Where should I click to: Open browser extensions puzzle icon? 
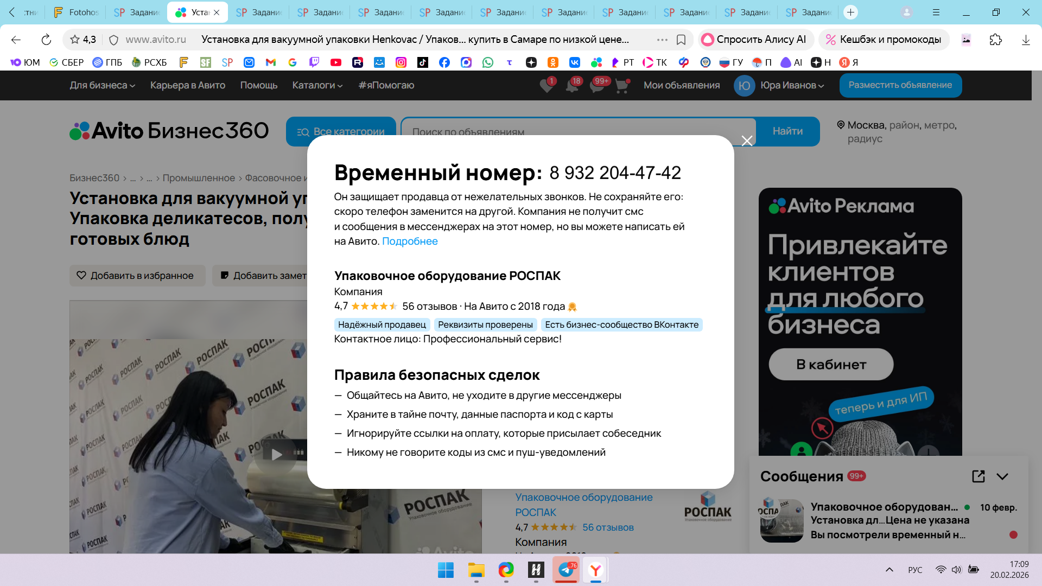[x=995, y=40]
